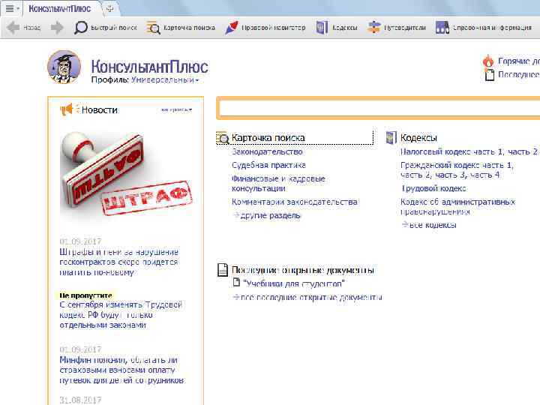Open the Кодексы toolbar icon
This screenshot has width=540, height=405.
coord(322,28)
